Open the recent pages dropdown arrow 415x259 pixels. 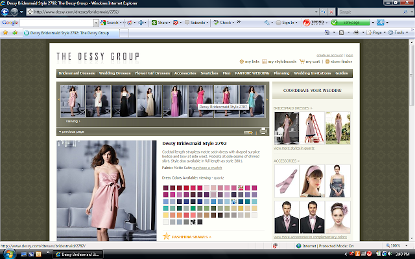[x=21, y=12]
